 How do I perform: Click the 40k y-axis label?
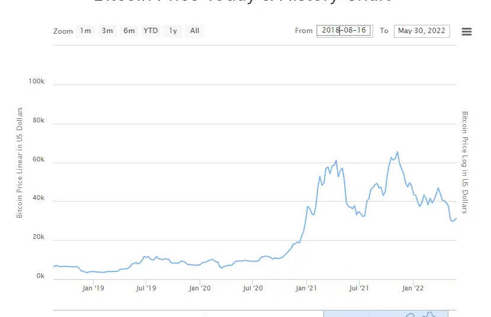pyautogui.click(x=38, y=198)
